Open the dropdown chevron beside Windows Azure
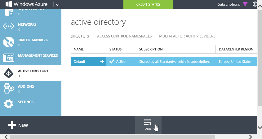Viewport: 262px width, 139px height. (58, 5)
